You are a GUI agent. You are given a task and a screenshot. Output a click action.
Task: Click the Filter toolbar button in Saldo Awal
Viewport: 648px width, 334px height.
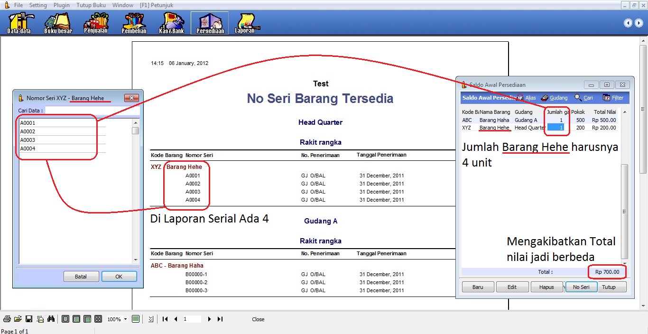(613, 98)
